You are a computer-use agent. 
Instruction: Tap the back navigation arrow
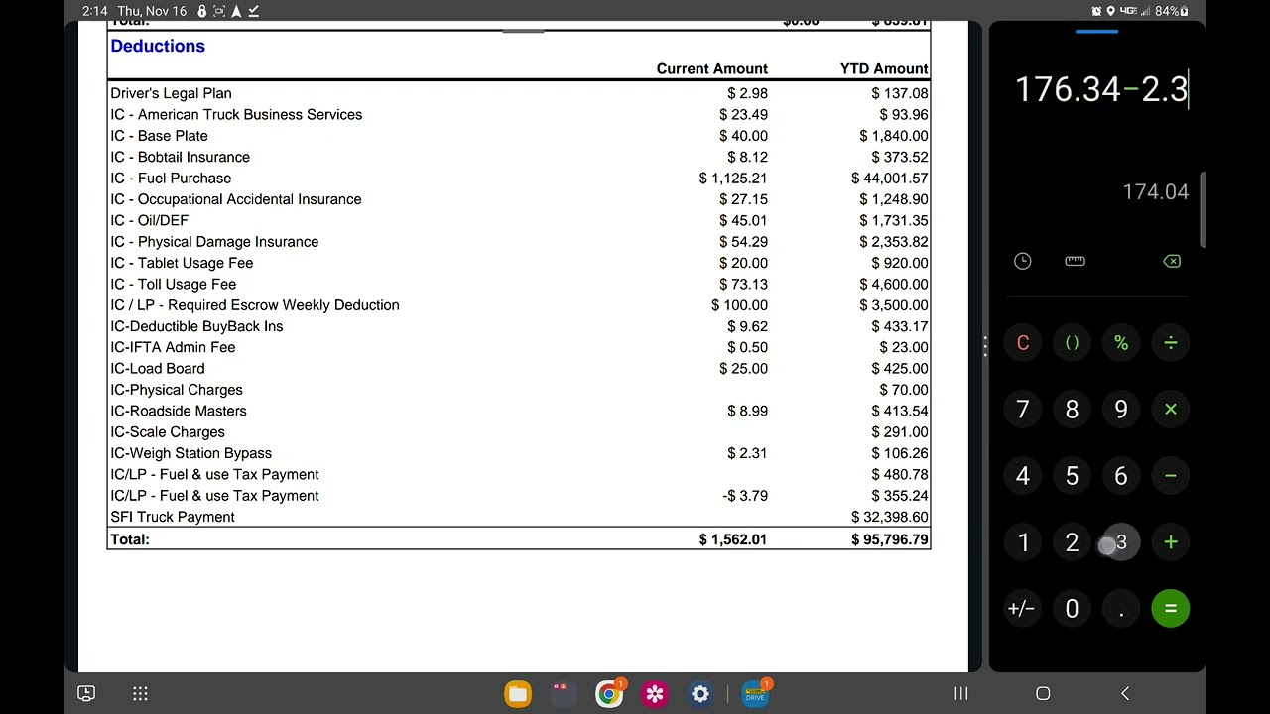(x=1125, y=694)
